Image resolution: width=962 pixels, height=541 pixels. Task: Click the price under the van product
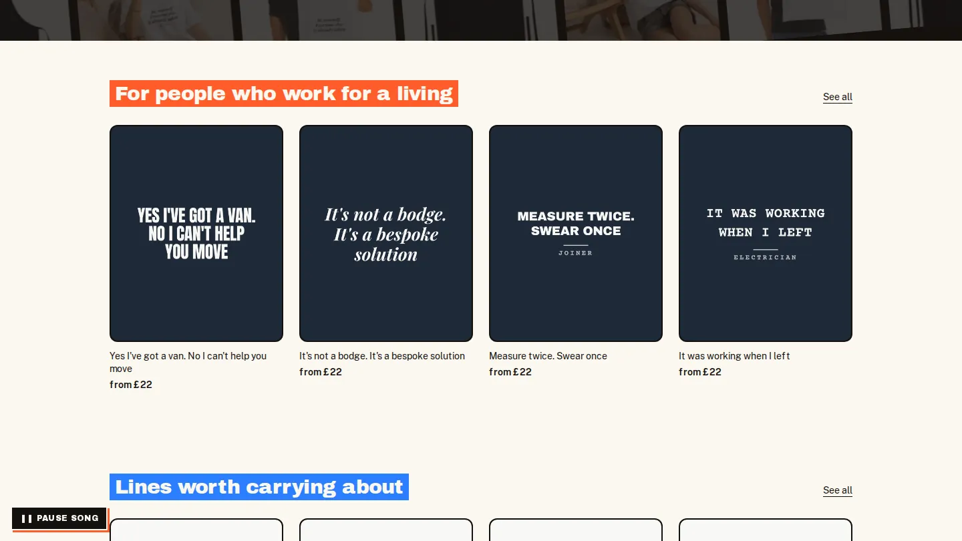(x=131, y=385)
